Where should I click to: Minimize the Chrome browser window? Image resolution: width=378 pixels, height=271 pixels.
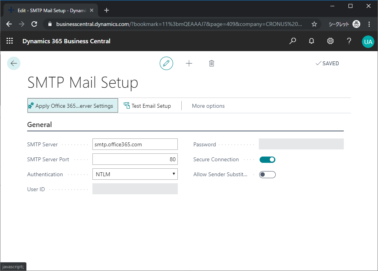pyautogui.click(x=332, y=6)
